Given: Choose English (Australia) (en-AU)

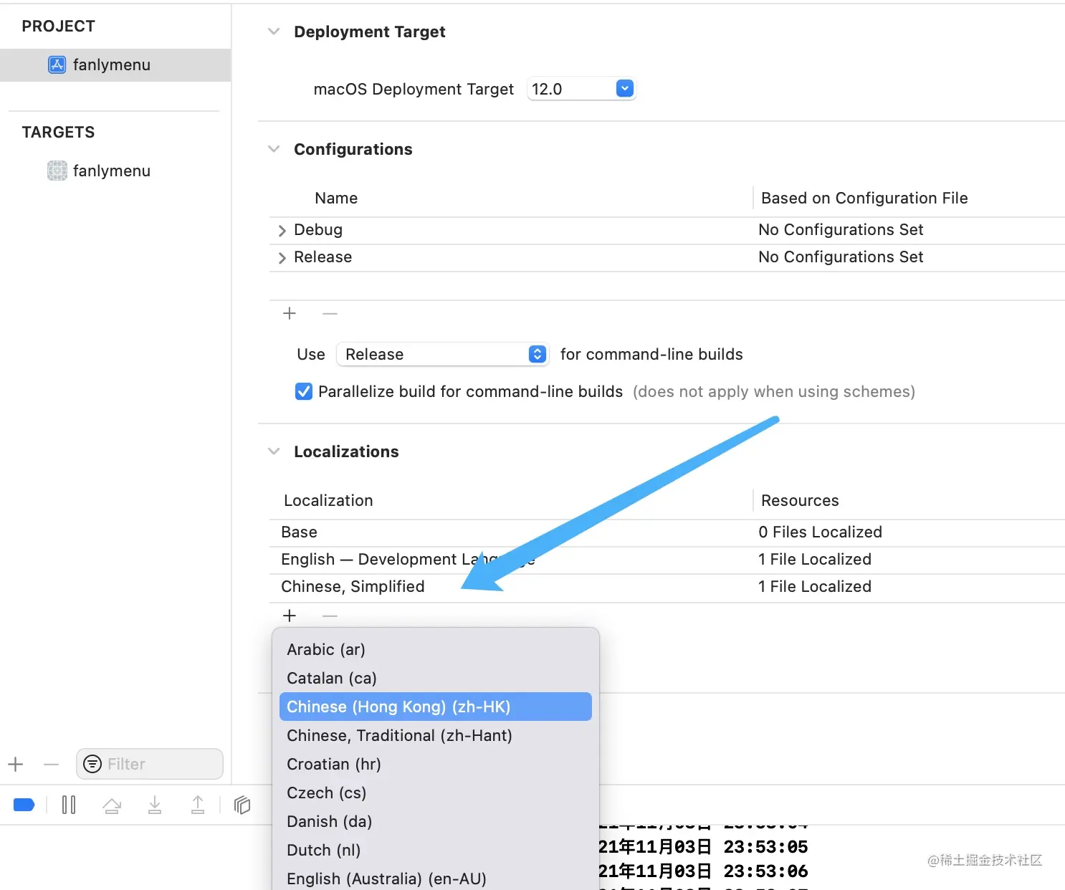Looking at the screenshot, I should pos(436,879).
